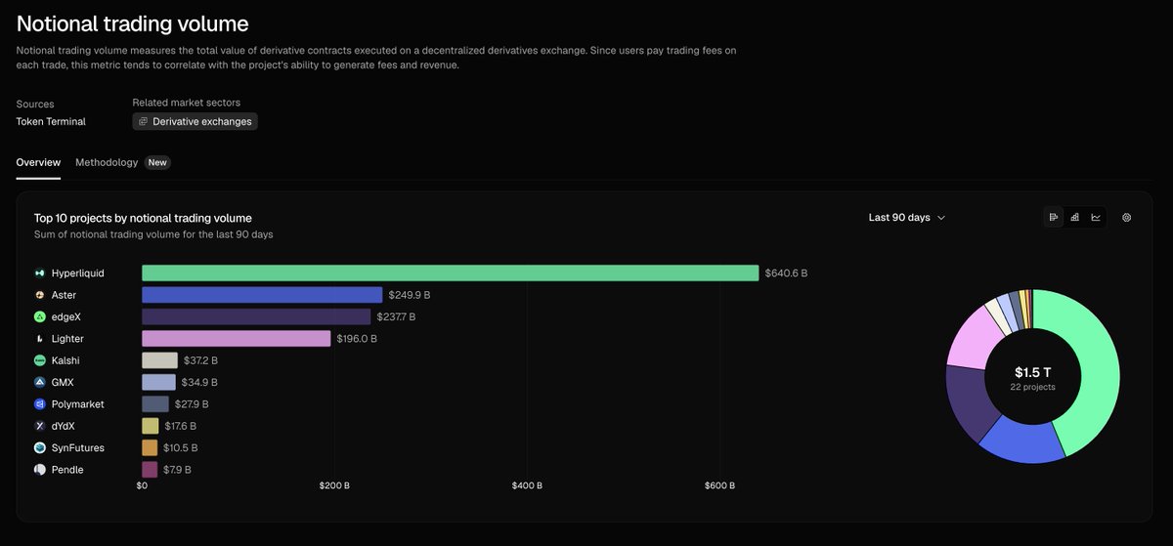Click the Polymarket project logo
The width and height of the screenshot is (1173, 546).
(x=40, y=404)
